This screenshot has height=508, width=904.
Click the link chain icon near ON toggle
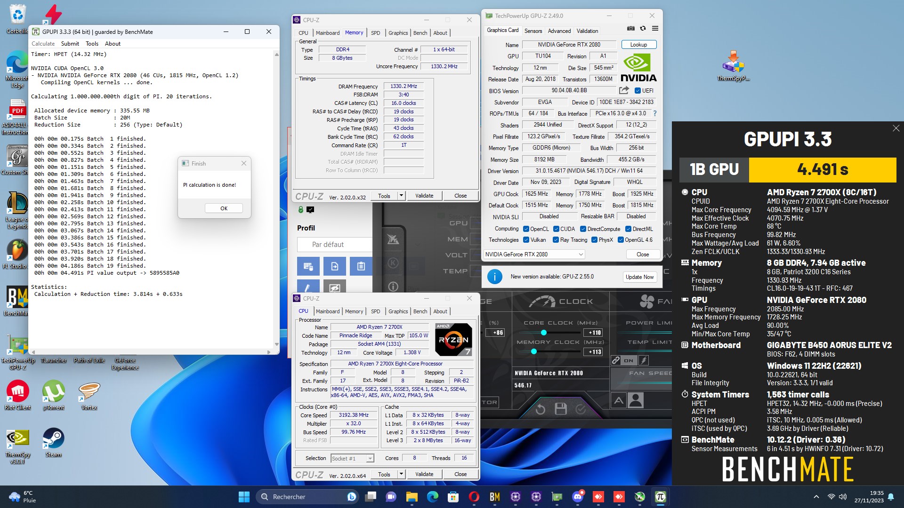[x=616, y=360]
